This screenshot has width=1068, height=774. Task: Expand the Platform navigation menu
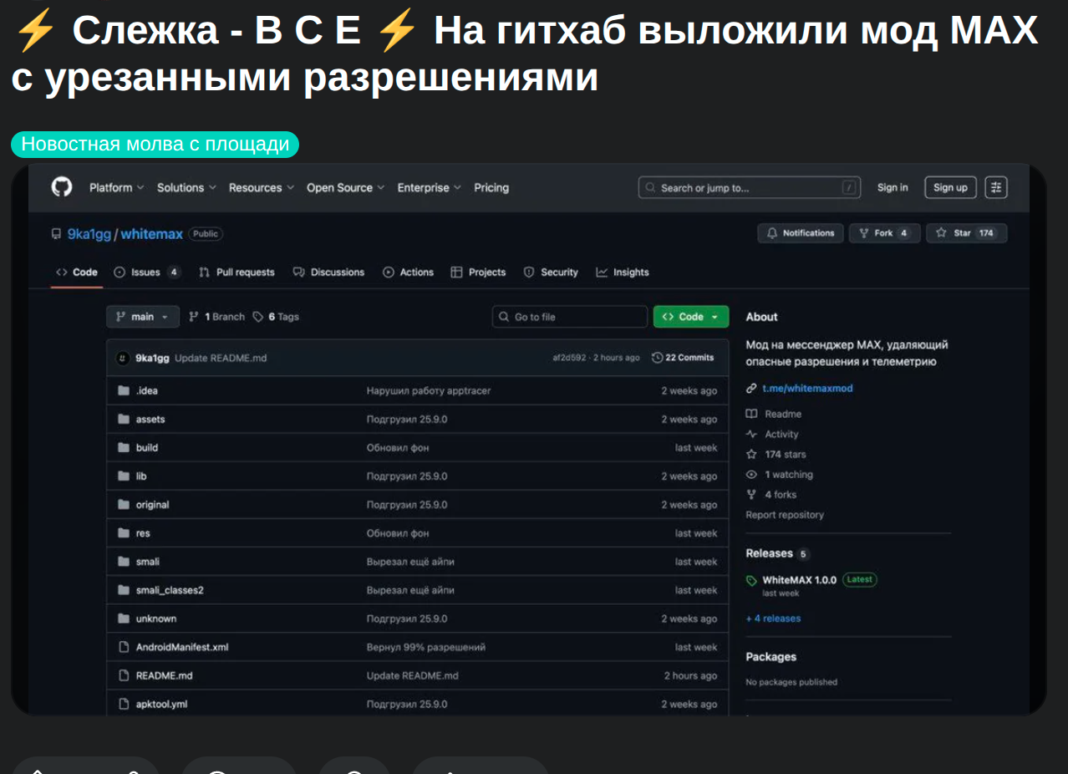click(116, 188)
